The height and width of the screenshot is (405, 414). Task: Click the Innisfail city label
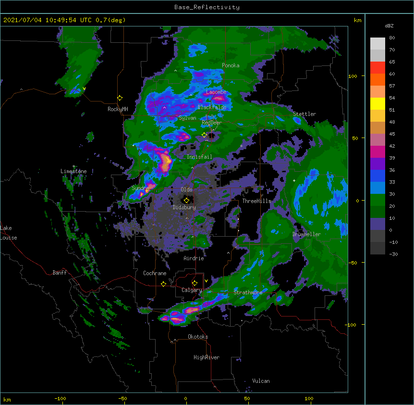pos(199,157)
